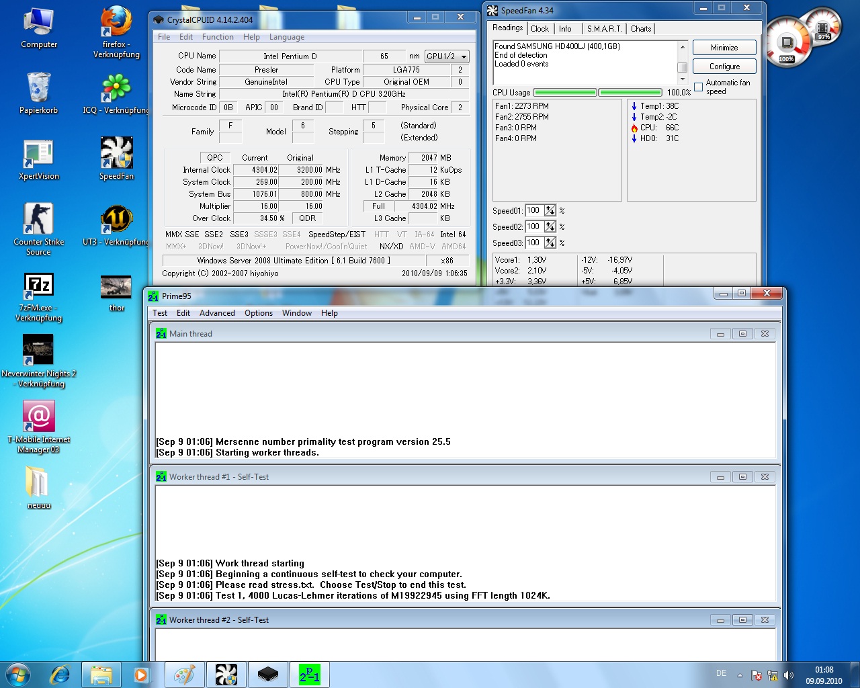Adjust the Speed03 spinner arrows
Viewport: 860px width, 688px height.
pos(550,243)
